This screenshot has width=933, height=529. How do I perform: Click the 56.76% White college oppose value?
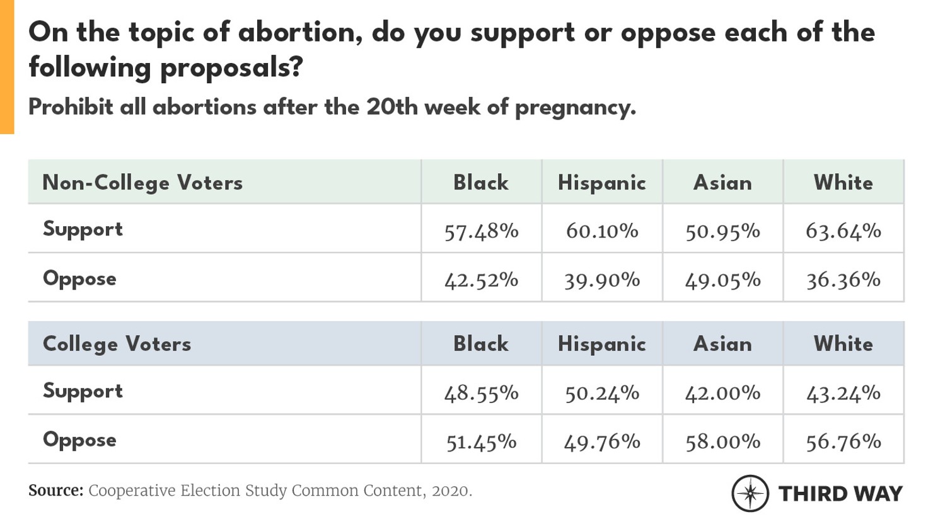coord(843,441)
